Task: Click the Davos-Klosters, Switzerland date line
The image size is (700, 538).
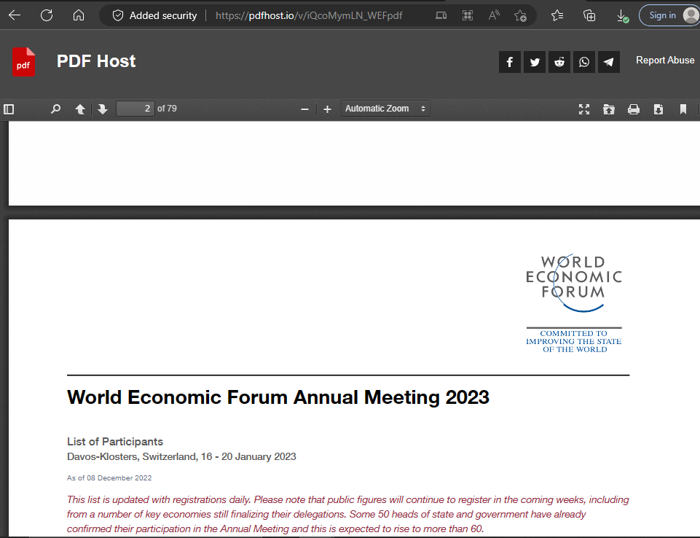Action: tap(181, 456)
